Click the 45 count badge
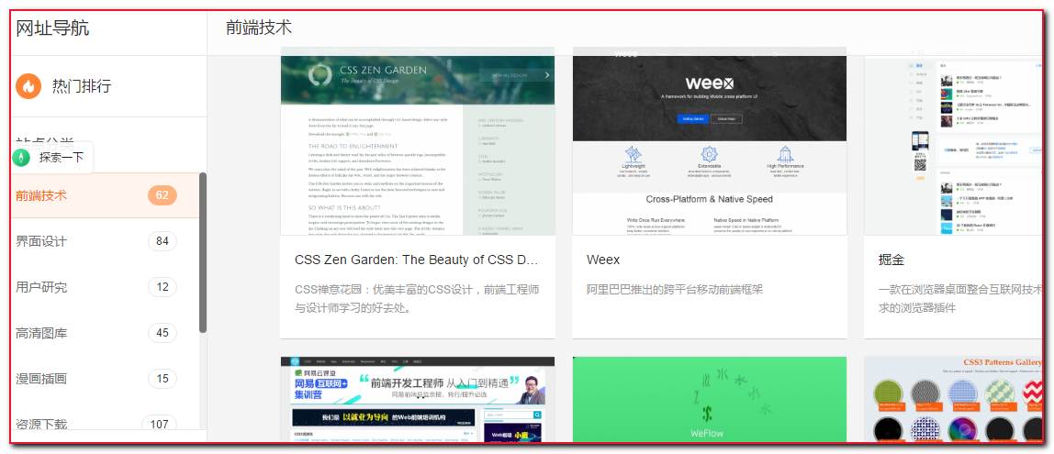Viewport: 1054px width, 454px height. pyautogui.click(x=162, y=333)
